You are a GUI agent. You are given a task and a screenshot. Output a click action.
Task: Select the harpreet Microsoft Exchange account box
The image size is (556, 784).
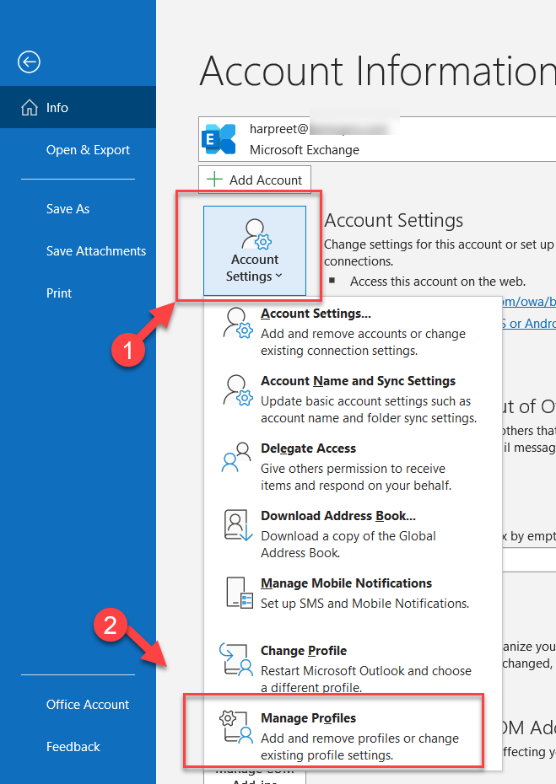(377, 139)
